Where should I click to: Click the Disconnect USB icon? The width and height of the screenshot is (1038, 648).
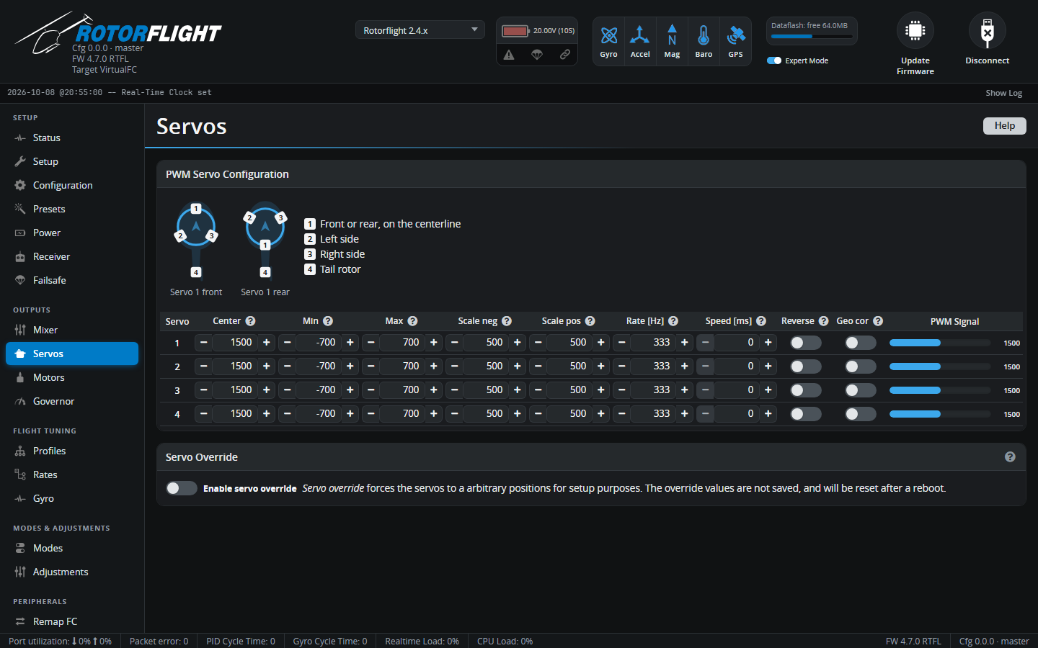pos(988,31)
